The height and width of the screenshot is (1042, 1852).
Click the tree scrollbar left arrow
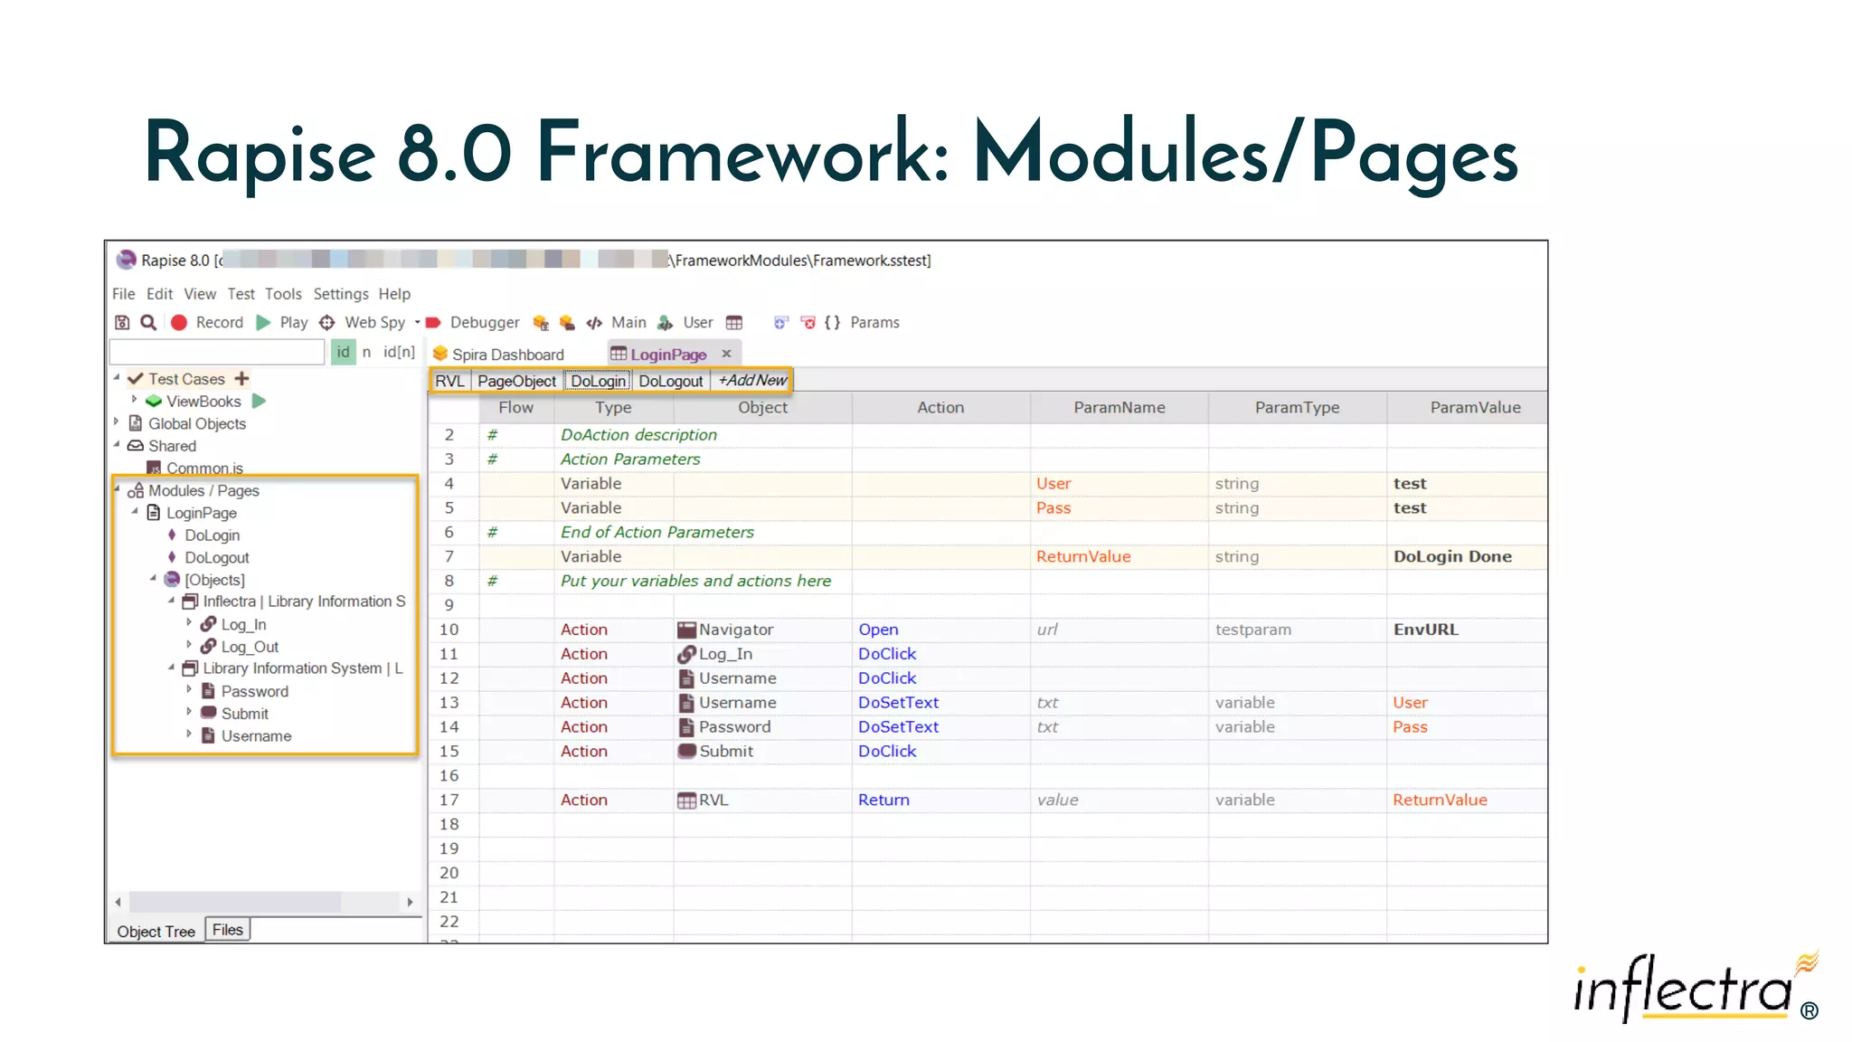[118, 902]
